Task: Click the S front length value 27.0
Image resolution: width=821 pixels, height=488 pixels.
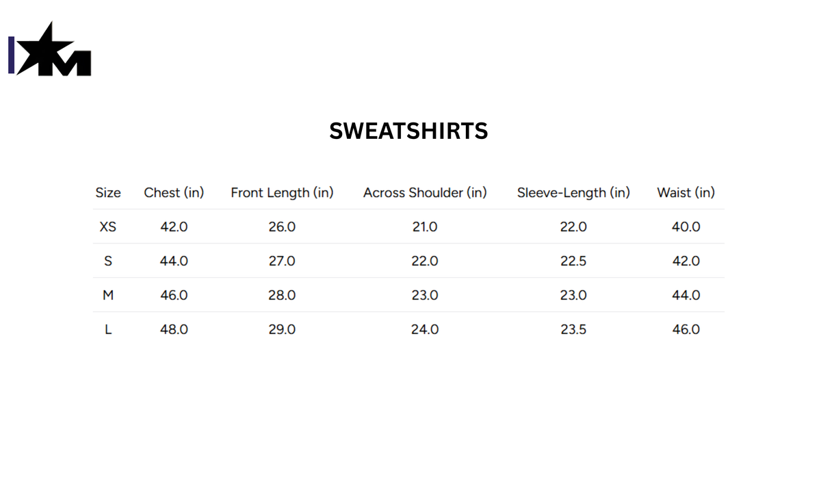Action: [282, 261]
